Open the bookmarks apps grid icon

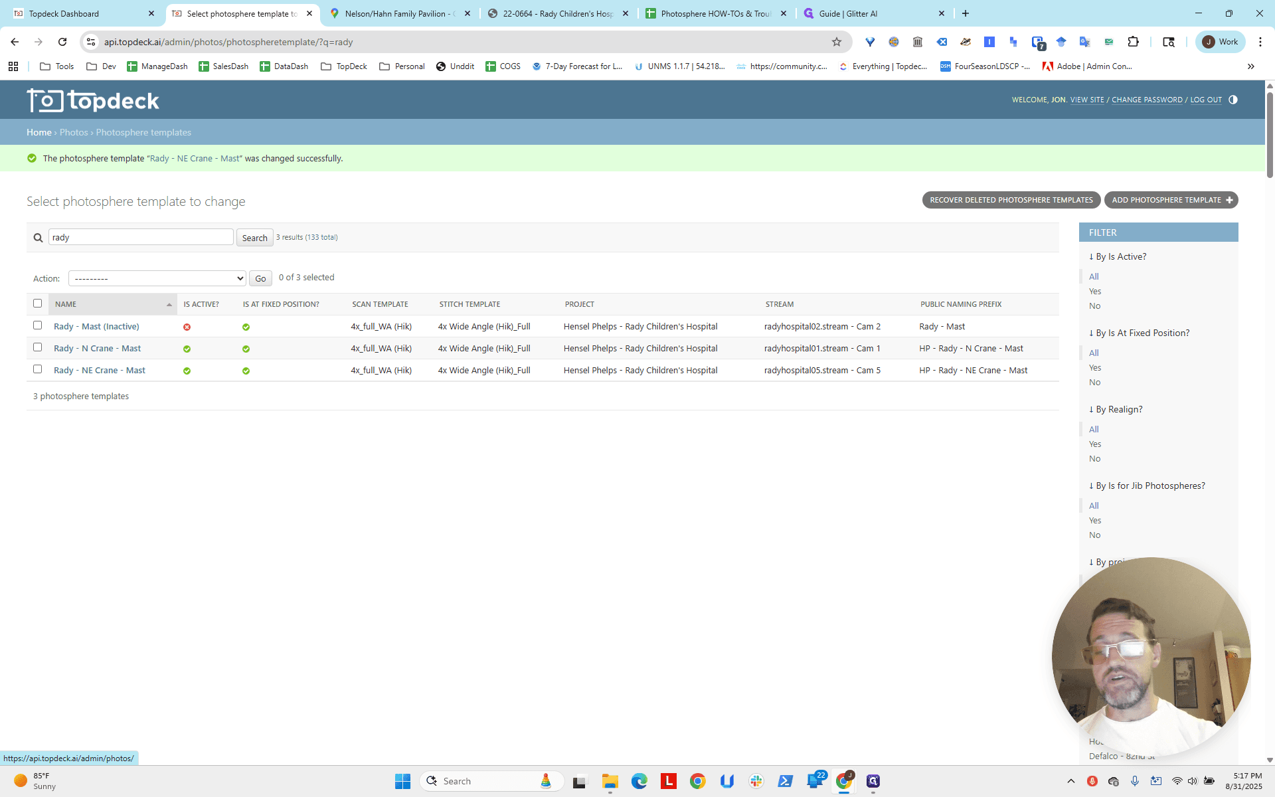pos(13,66)
